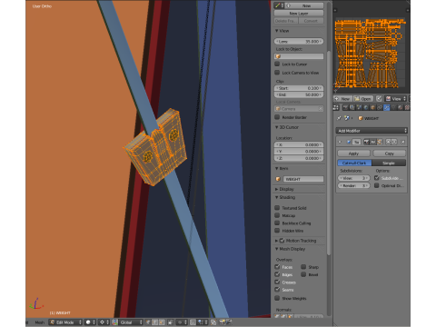Click Open image button in UV editor

click(362, 99)
